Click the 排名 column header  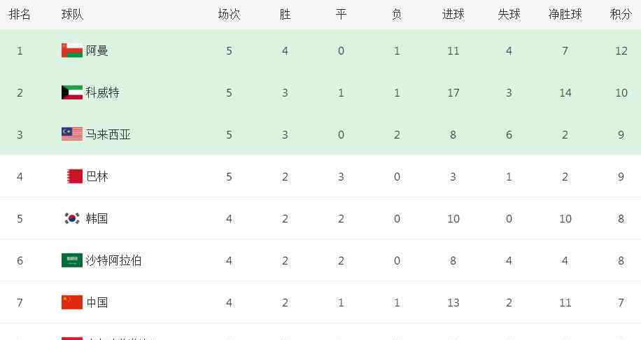point(20,14)
